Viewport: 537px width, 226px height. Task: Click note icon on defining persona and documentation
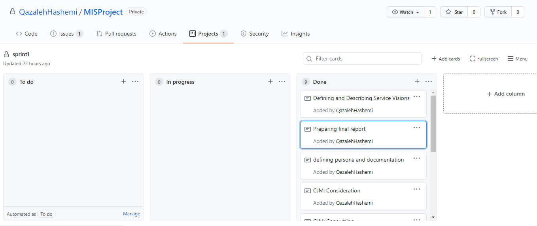tap(308, 160)
